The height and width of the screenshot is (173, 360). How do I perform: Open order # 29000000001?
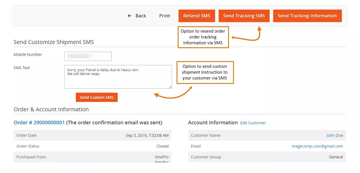pos(39,122)
